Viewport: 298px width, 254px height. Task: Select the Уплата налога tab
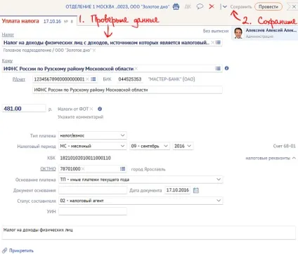38,21
